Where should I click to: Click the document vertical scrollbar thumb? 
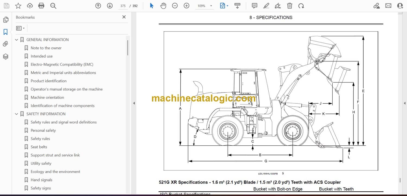click(400, 180)
